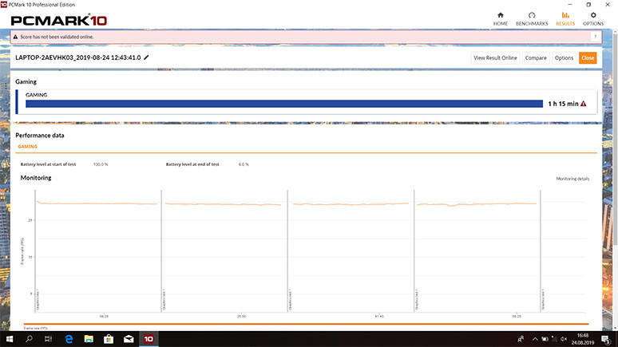Click the orange range bar below the chart
Viewport: 618px width, 347px height.
[306, 324]
